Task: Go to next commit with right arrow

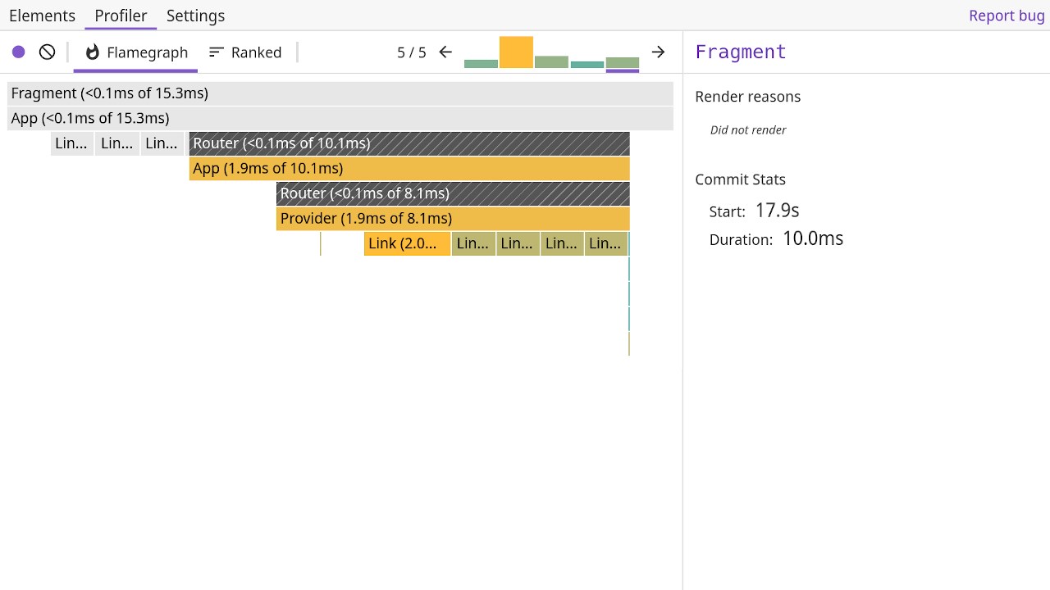Action: (658, 52)
